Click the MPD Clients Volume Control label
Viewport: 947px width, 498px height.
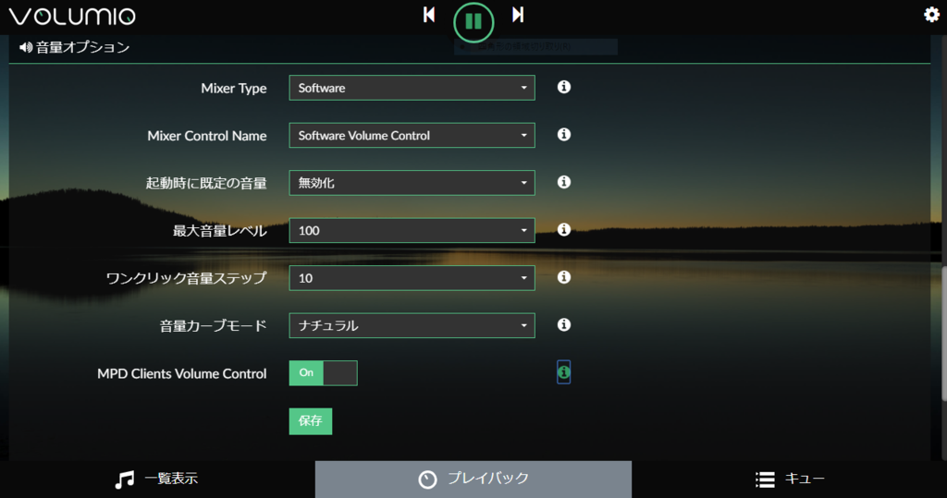[x=182, y=373]
